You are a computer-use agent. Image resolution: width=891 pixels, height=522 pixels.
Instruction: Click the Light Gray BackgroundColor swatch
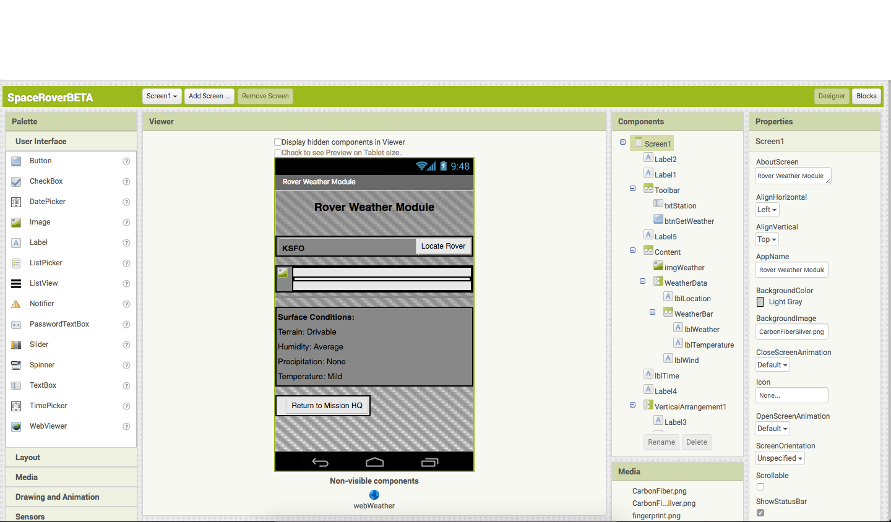click(x=760, y=302)
